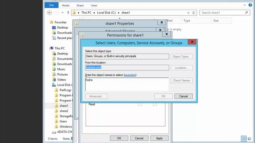Select share1 folder in navigation tree
Image resolution: width=255 pixels, height=143 pixels.
[64, 106]
